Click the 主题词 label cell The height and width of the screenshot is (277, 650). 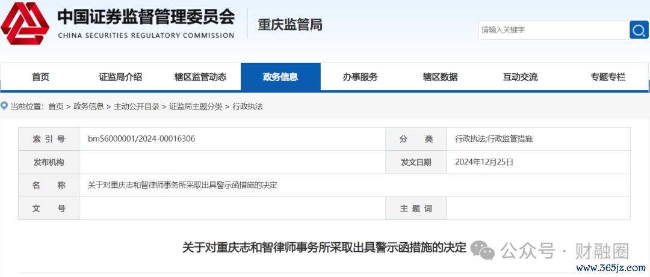(416, 209)
